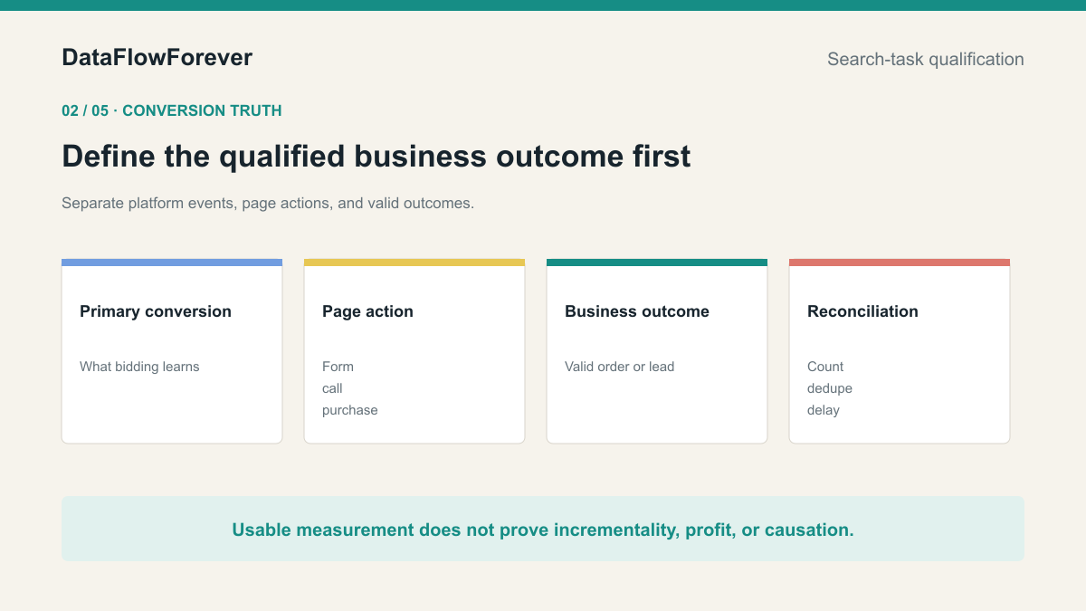Select the main heading about qualified business outcome
Image resolution: width=1086 pixels, height=611 pixels.
376,156
